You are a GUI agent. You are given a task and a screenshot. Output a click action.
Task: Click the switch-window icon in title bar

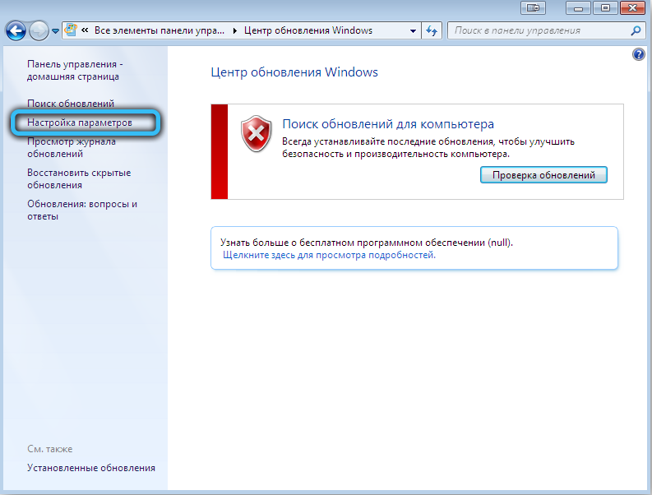click(533, 8)
